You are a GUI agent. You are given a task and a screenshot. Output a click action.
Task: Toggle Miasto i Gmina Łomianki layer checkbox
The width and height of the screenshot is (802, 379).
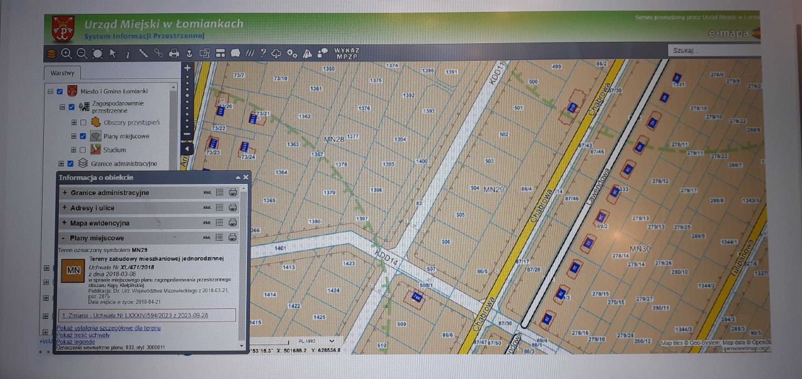[x=60, y=91]
